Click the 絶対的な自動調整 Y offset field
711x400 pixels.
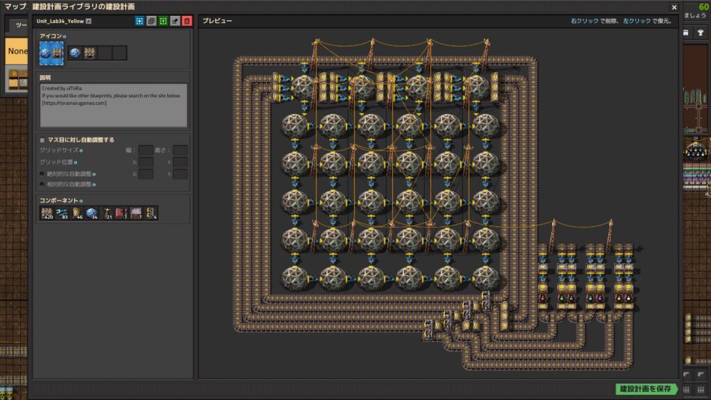180,174
